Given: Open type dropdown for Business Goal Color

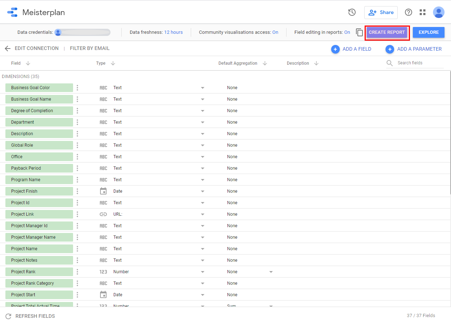Looking at the screenshot, I should [202, 88].
